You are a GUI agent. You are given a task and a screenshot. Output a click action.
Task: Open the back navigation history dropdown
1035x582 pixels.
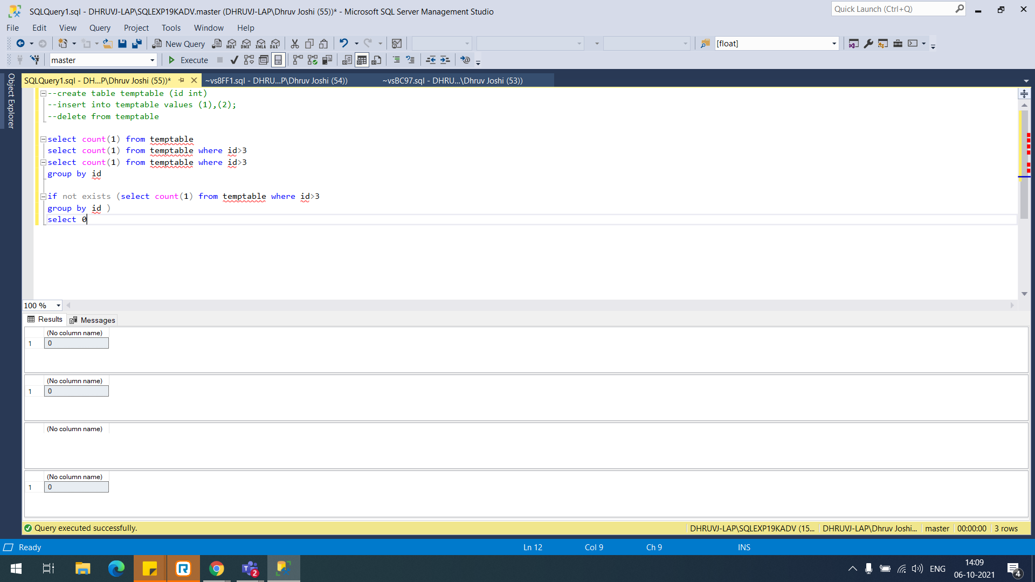pyautogui.click(x=31, y=44)
